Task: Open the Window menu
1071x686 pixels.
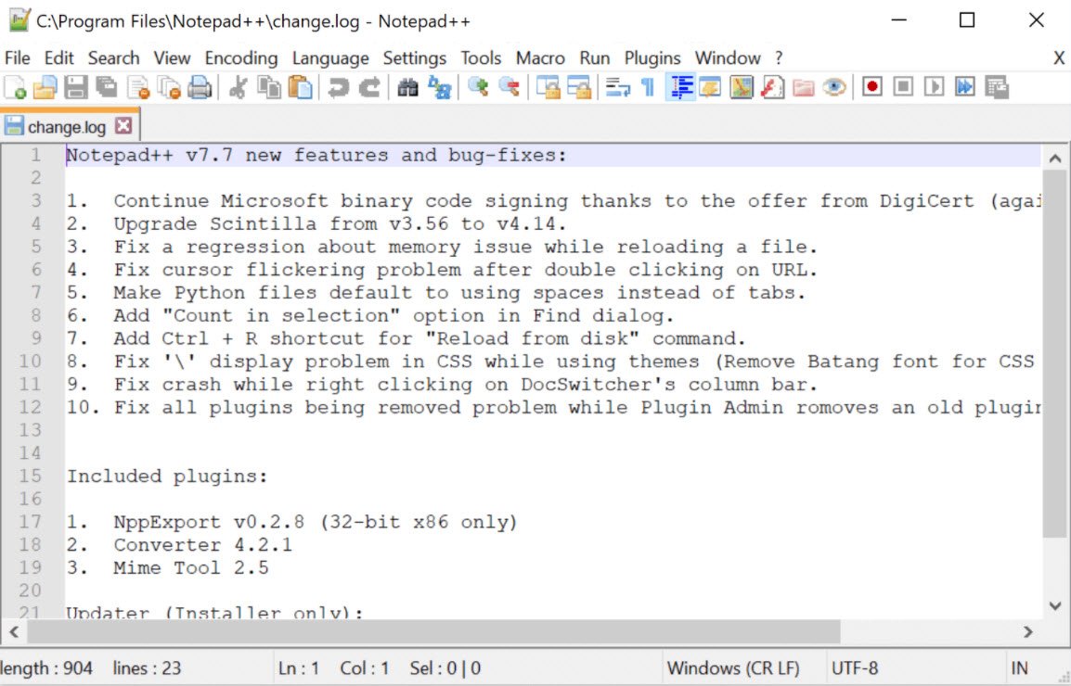Action: [728, 58]
